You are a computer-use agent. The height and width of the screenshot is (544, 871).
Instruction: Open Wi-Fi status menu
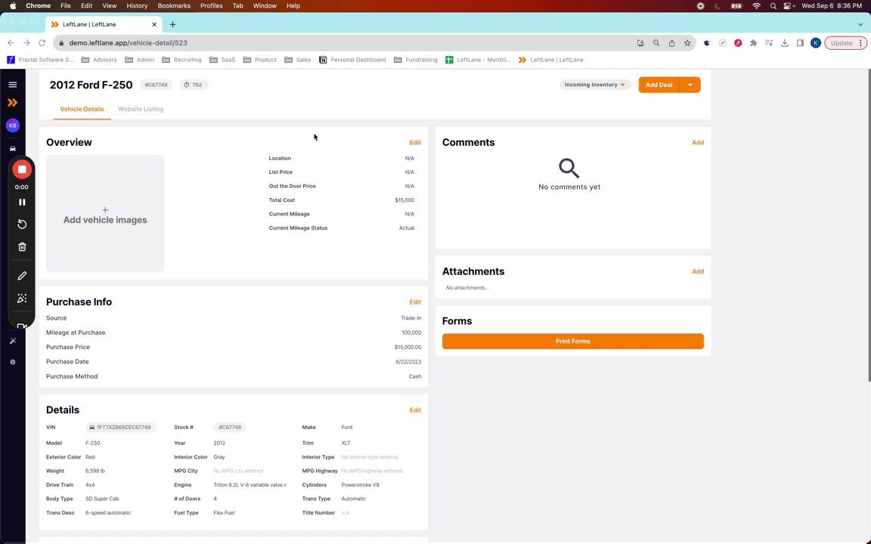tap(757, 5)
